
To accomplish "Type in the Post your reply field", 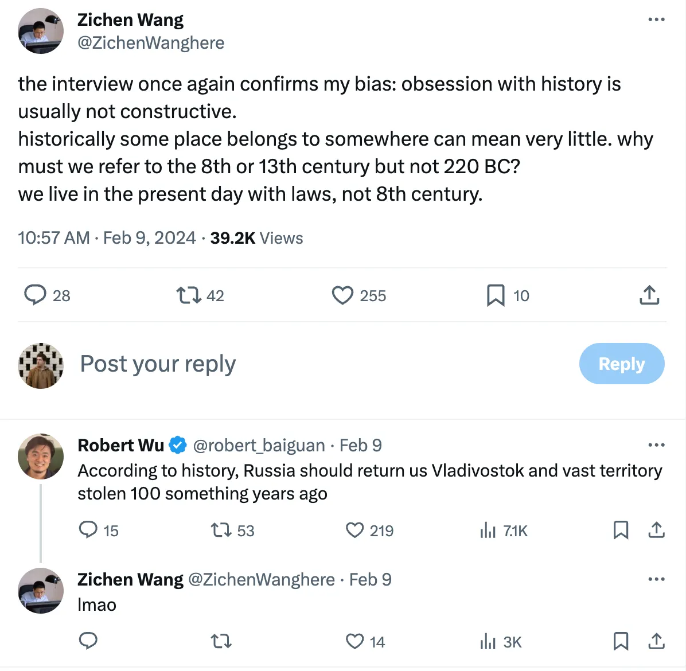I will (x=287, y=364).
